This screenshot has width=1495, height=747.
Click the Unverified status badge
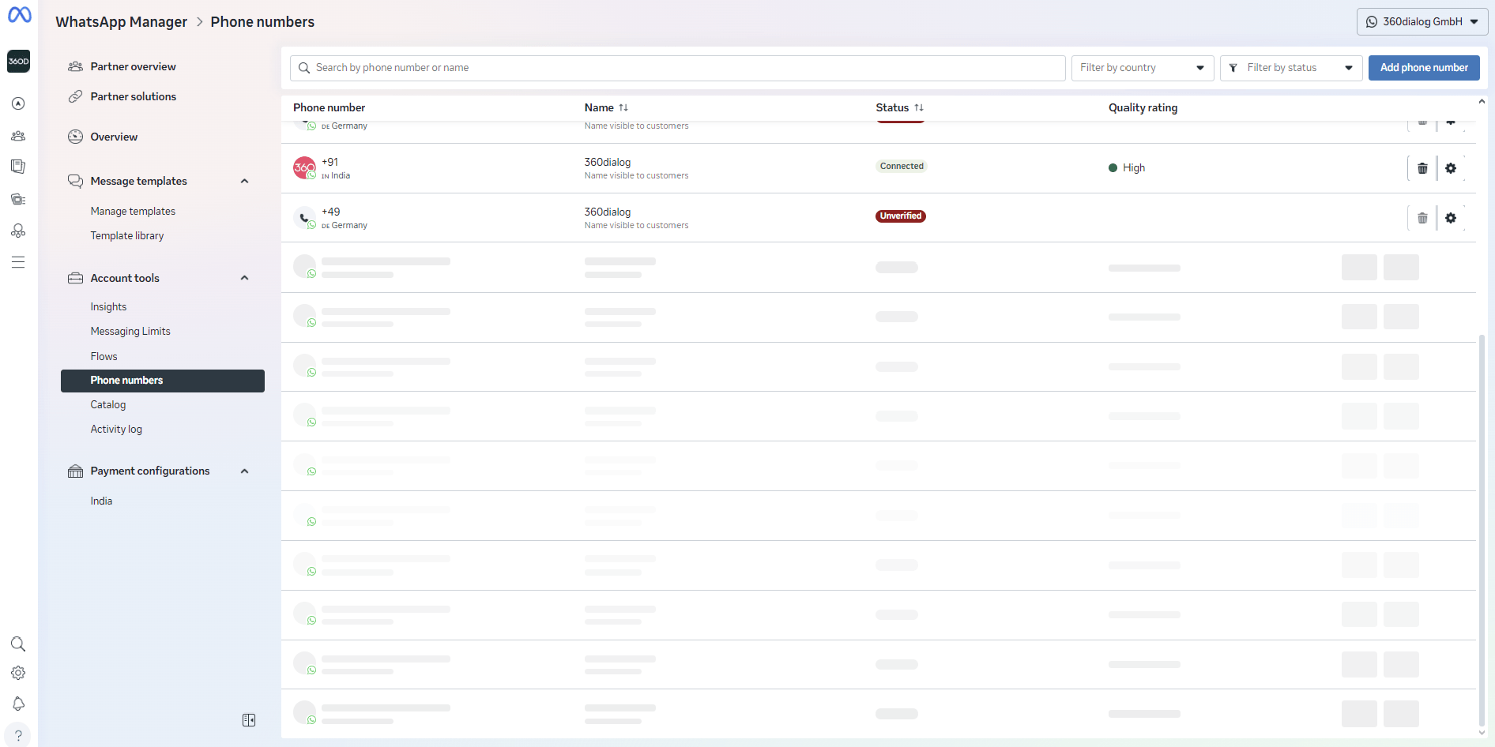coord(901,216)
